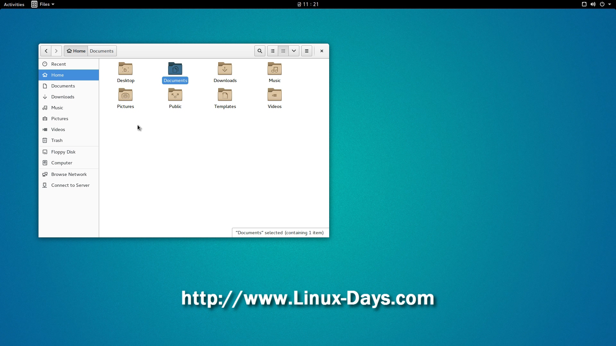Select the Downloads folder icon
Viewport: 616px width, 346px height.
(x=225, y=69)
